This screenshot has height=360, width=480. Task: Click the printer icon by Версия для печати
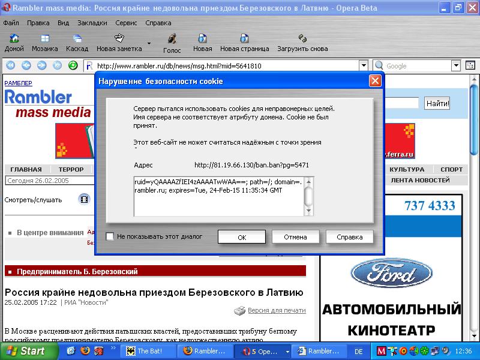point(239,310)
